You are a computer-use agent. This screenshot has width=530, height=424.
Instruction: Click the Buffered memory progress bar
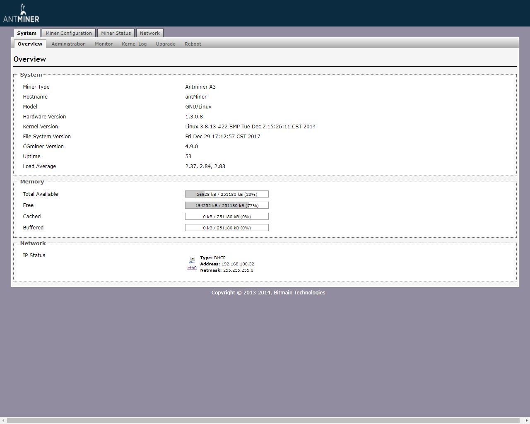[227, 228]
